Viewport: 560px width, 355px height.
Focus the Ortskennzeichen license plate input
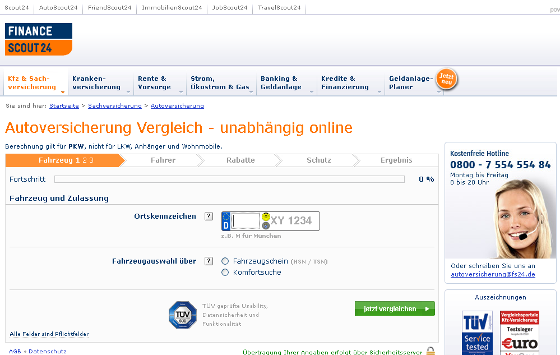(x=246, y=221)
